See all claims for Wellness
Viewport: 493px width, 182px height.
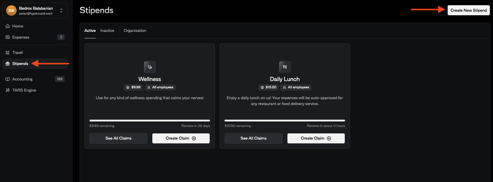[118, 138]
